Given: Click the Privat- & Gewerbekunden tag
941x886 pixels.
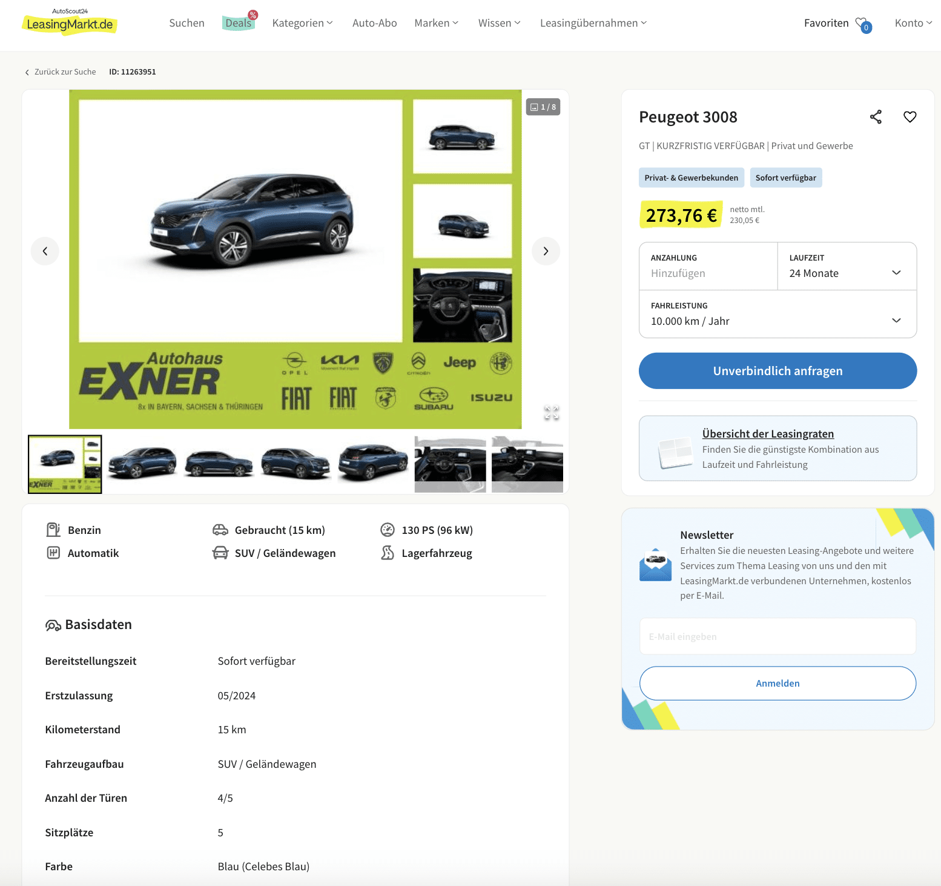Looking at the screenshot, I should (691, 178).
